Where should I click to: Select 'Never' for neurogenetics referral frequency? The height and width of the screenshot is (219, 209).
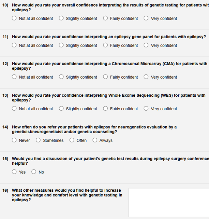pos(14,140)
